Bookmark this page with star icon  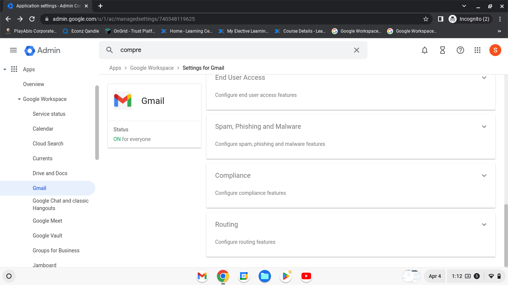426,19
